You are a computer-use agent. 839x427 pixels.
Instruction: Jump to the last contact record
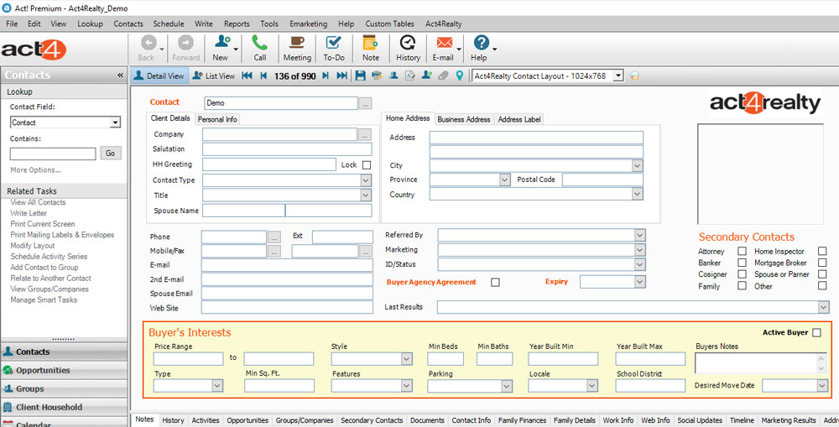point(342,76)
